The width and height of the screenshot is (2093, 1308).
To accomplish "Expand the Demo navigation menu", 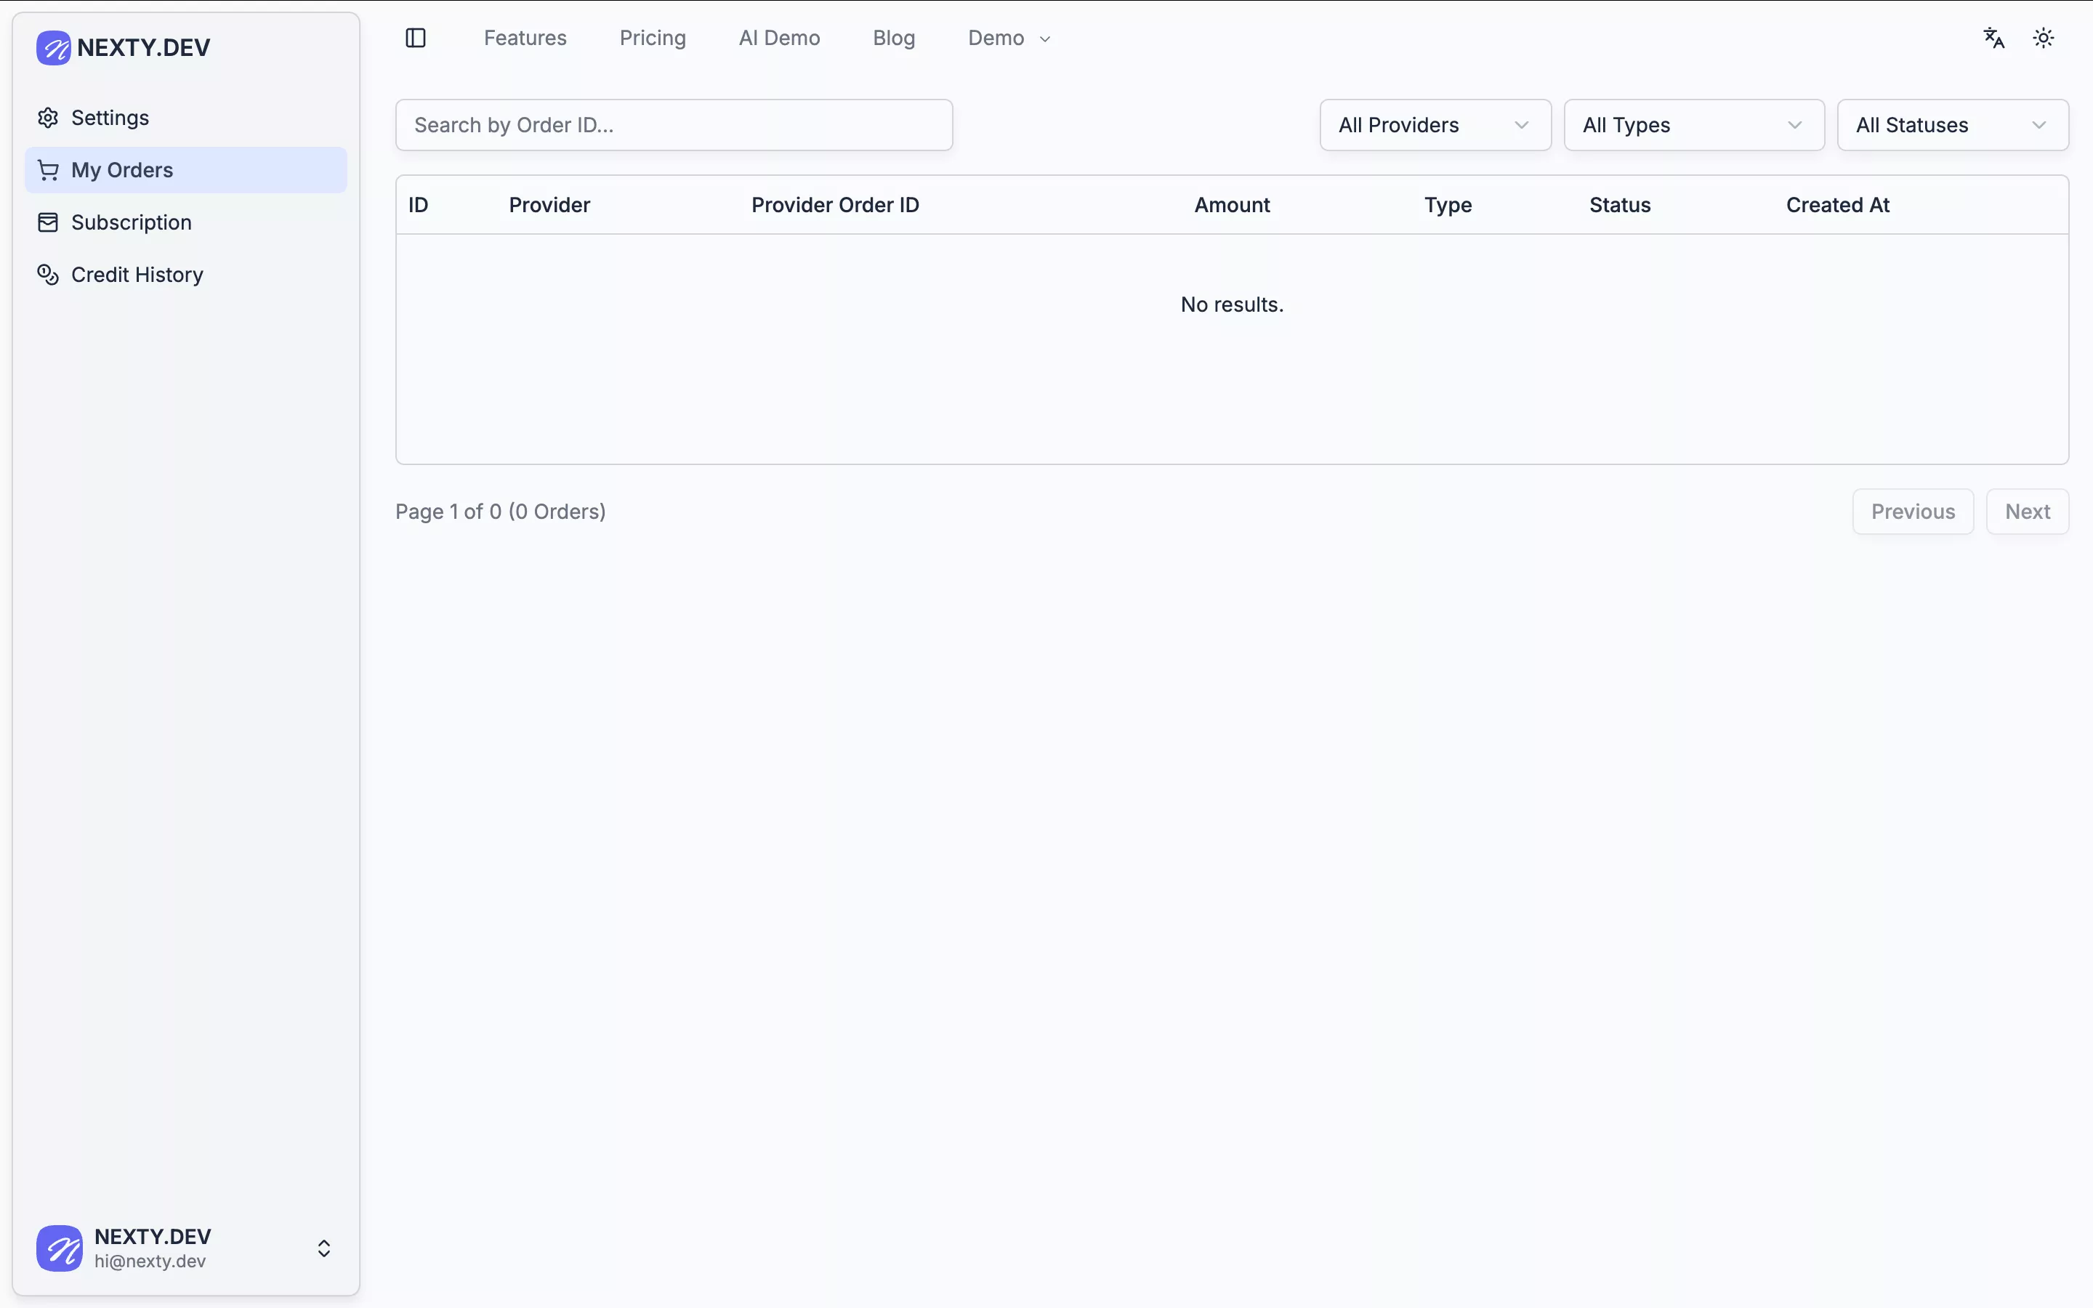I will tap(1009, 38).
